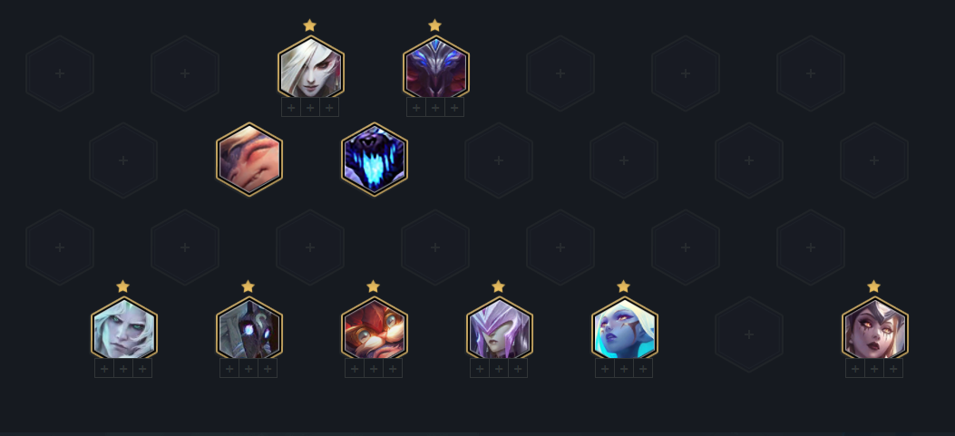The height and width of the screenshot is (436, 955).
Task: Click the sleeping pink-faced champion hex
Action: 249,160
